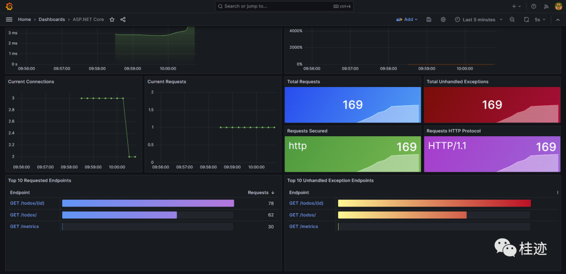Viewport: 566px width, 274px height.
Task: Open GET /metrics in Requested Endpoints
Action: tap(25, 226)
